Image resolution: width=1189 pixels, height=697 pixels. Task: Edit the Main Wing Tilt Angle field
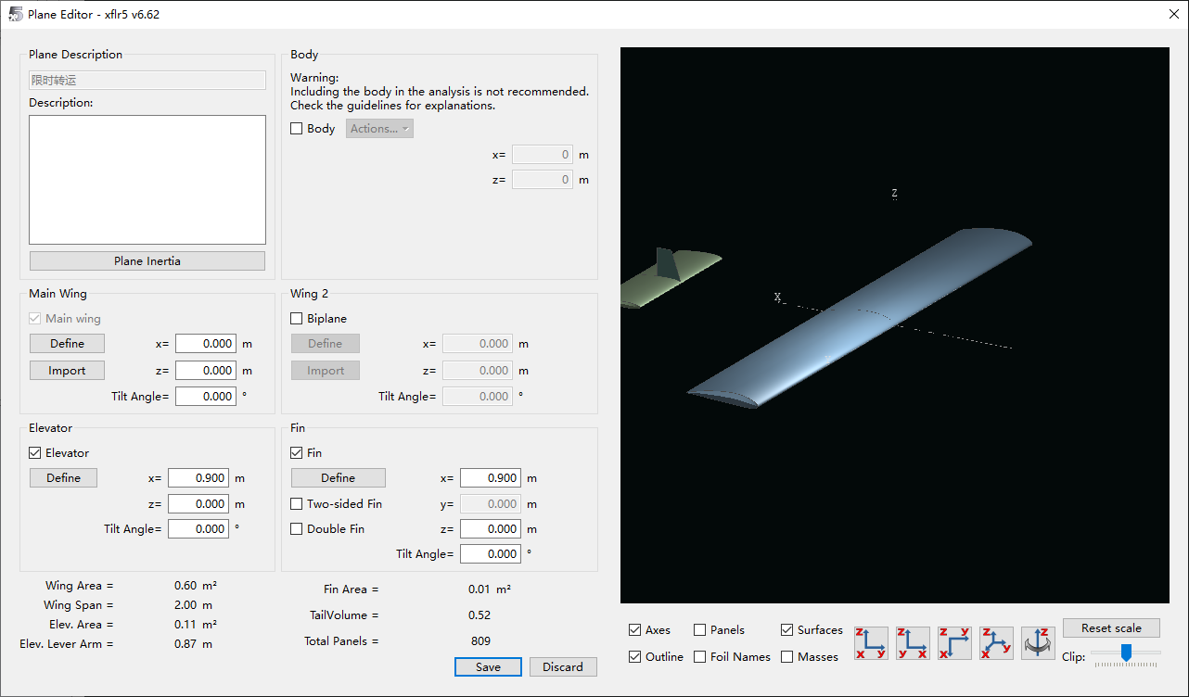click(206, 397)
